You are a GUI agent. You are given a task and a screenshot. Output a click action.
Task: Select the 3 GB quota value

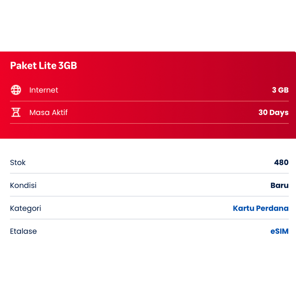(x=280, y=90)
